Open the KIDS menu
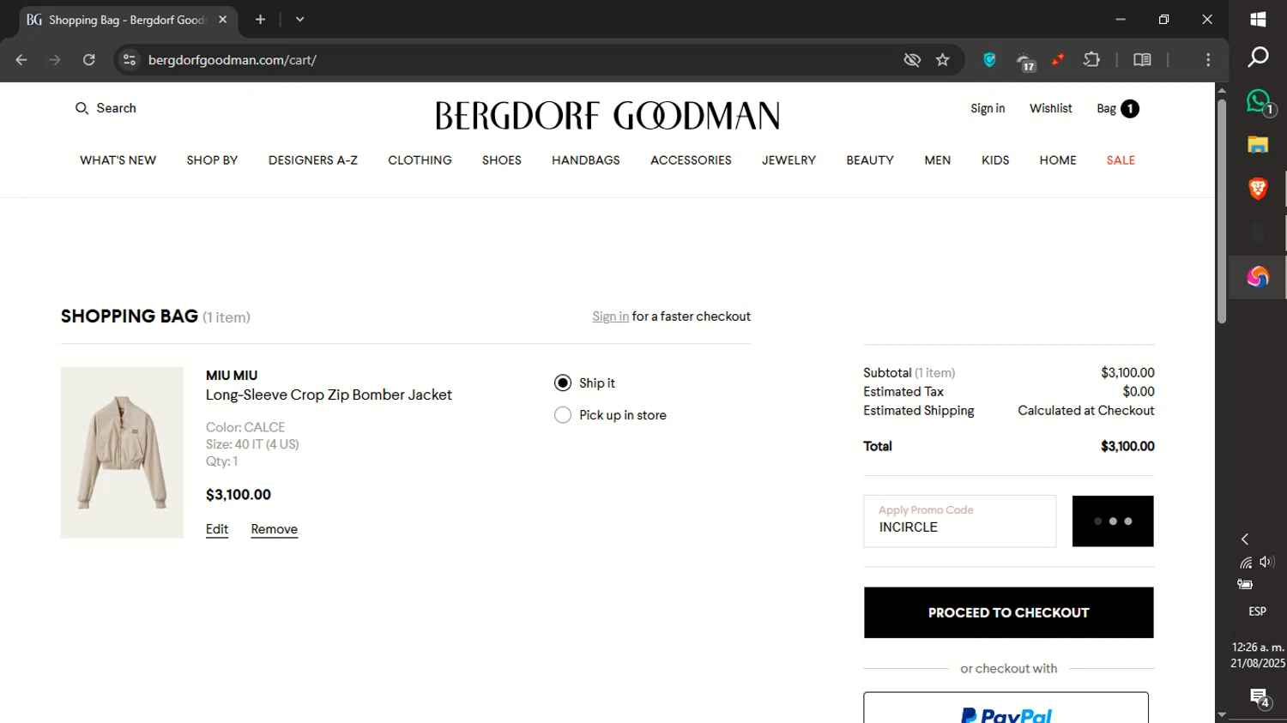Viewport: 1287px width, 723px height. [995, 160]
